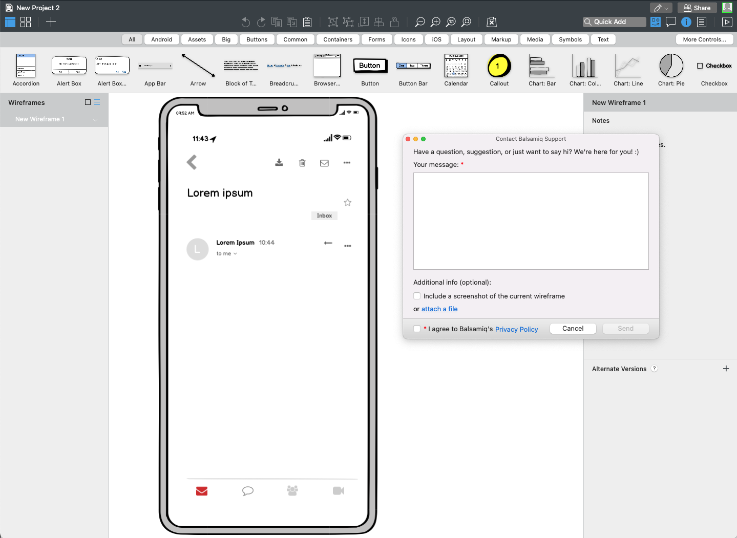
Task: Add an alternate version with plus
Action: point(726,369)
